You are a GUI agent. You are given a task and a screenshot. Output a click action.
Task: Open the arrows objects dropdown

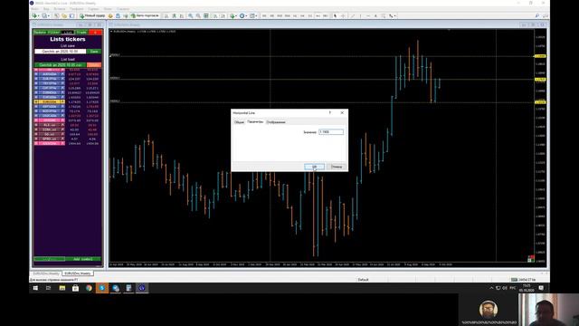(x=392, y=16)
